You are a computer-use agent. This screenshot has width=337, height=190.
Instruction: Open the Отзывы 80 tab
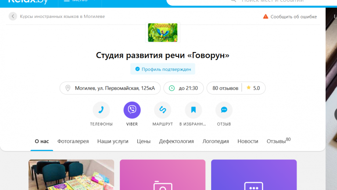click(x=279, y=141)
